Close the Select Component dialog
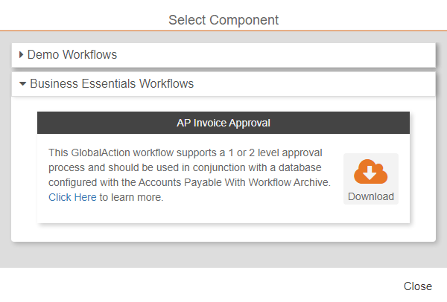 click(x=417, y=286)
